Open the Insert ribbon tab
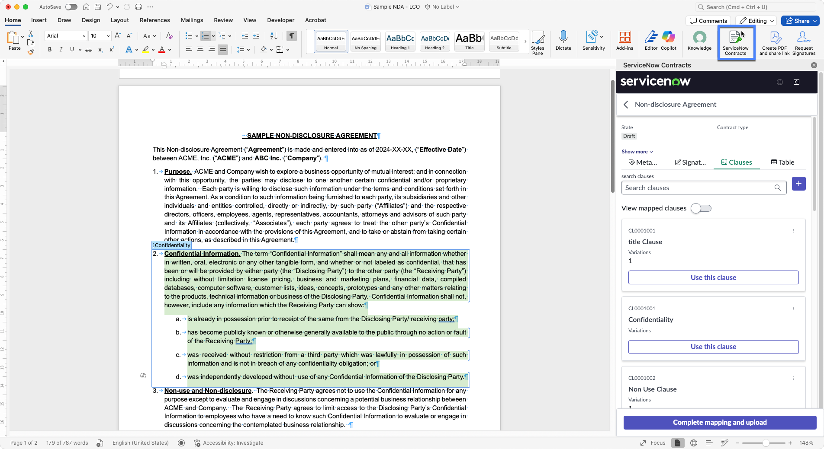Viewport: 824px width, 449px height. coord(39,20)
